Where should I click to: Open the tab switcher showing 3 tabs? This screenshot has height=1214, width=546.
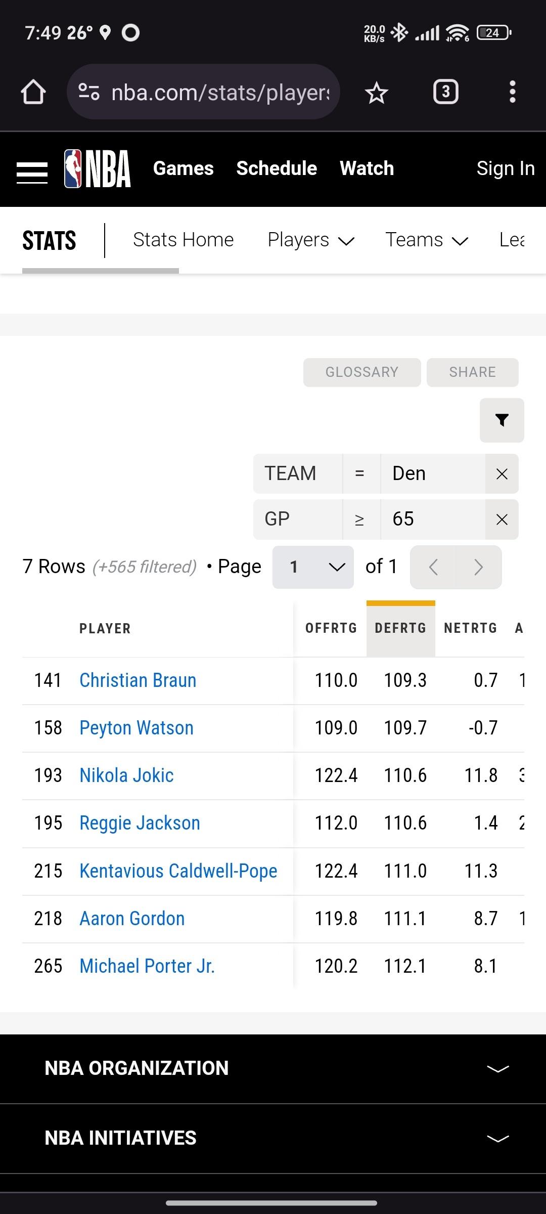445,92
